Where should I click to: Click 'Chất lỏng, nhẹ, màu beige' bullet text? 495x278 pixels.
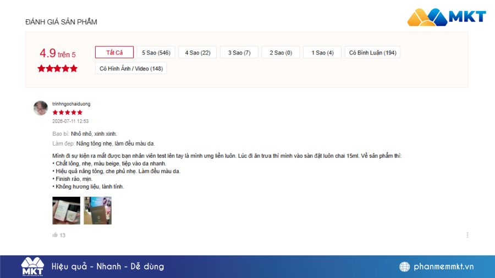109,164
